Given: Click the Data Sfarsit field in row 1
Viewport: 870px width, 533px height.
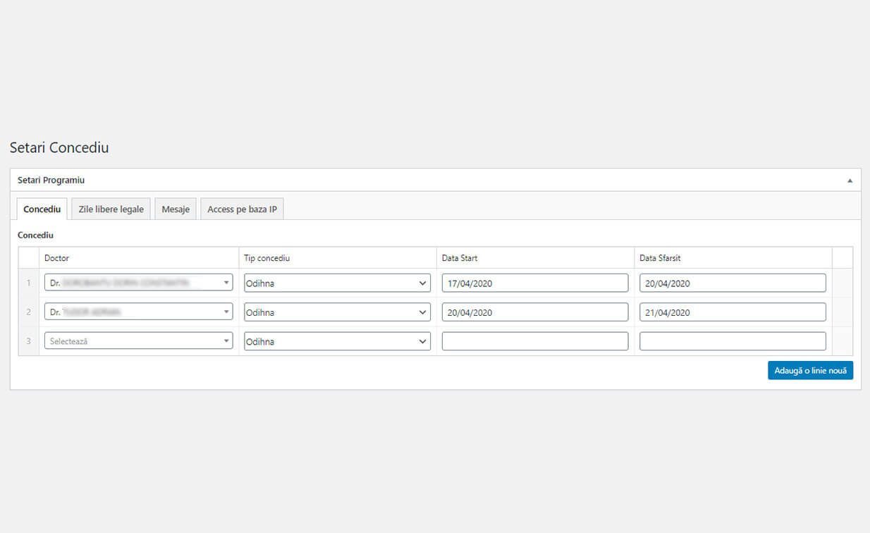Looking at the screenshot, I should click(x=732, y=283).
